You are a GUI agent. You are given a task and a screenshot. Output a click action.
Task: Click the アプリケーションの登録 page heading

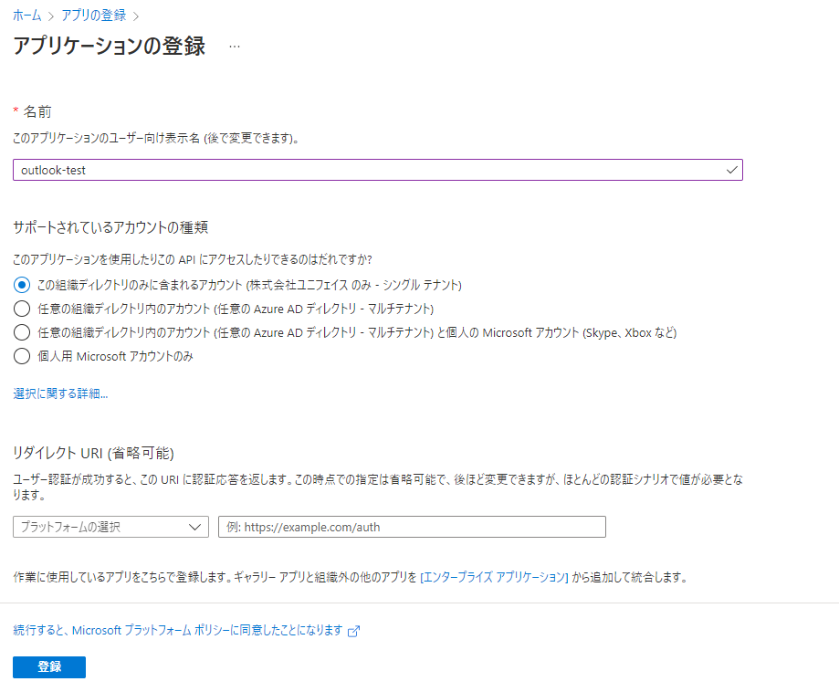(x=110, y=46)
